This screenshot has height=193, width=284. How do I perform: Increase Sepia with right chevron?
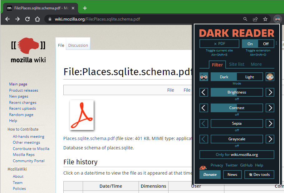270,123
